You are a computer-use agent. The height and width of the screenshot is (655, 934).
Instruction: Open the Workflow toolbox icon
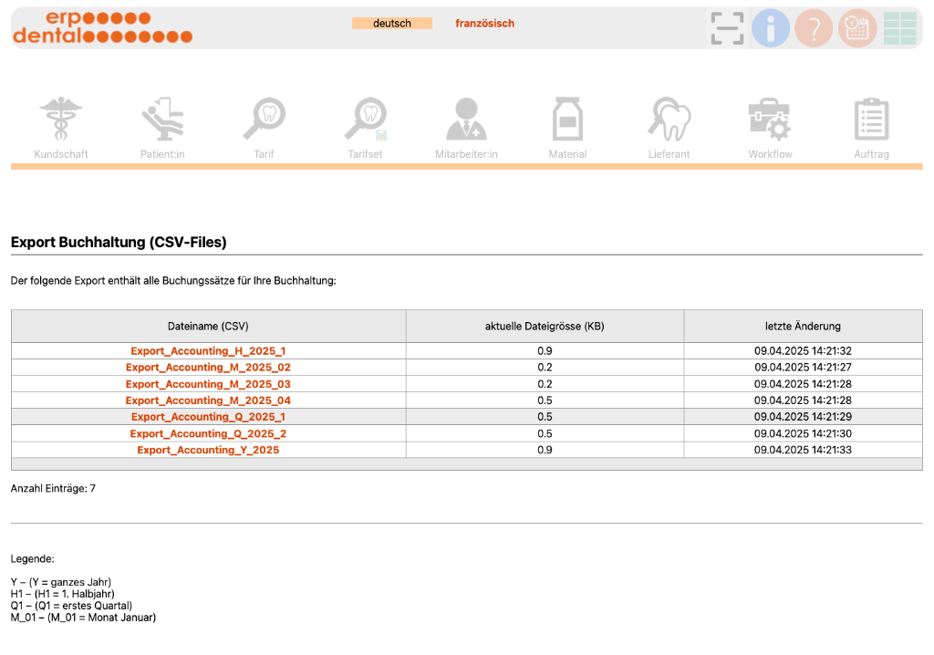(770, 119)
